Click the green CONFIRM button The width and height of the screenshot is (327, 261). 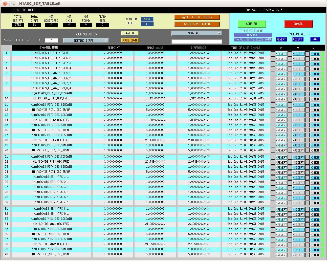point(252,24)
